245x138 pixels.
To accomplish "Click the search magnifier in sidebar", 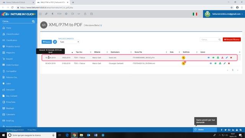I will click(33, 21).
